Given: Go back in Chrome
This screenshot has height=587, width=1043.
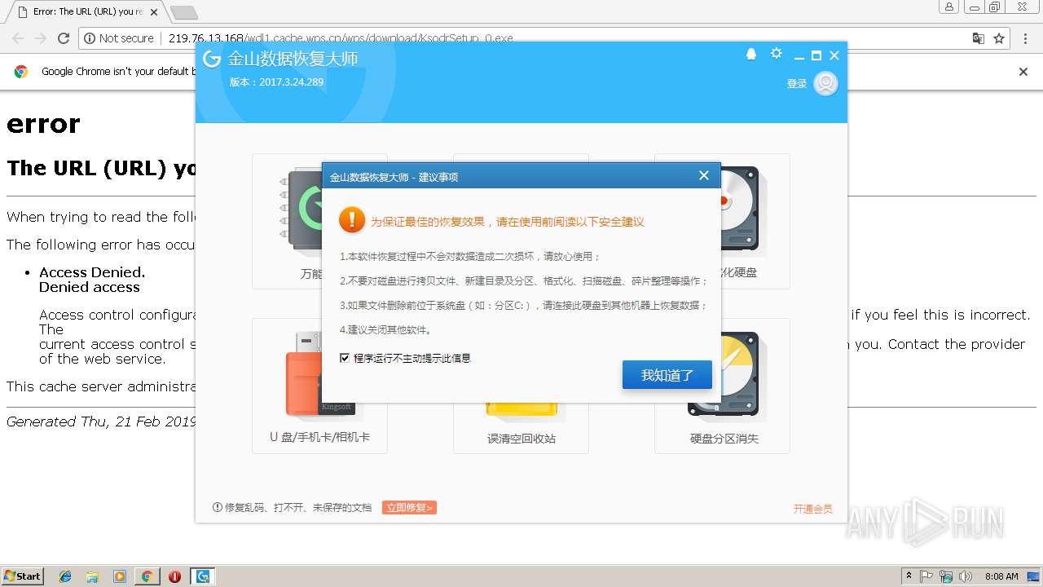Looking at the screenshot, I should pyautogui.click(x=18, y=38).
